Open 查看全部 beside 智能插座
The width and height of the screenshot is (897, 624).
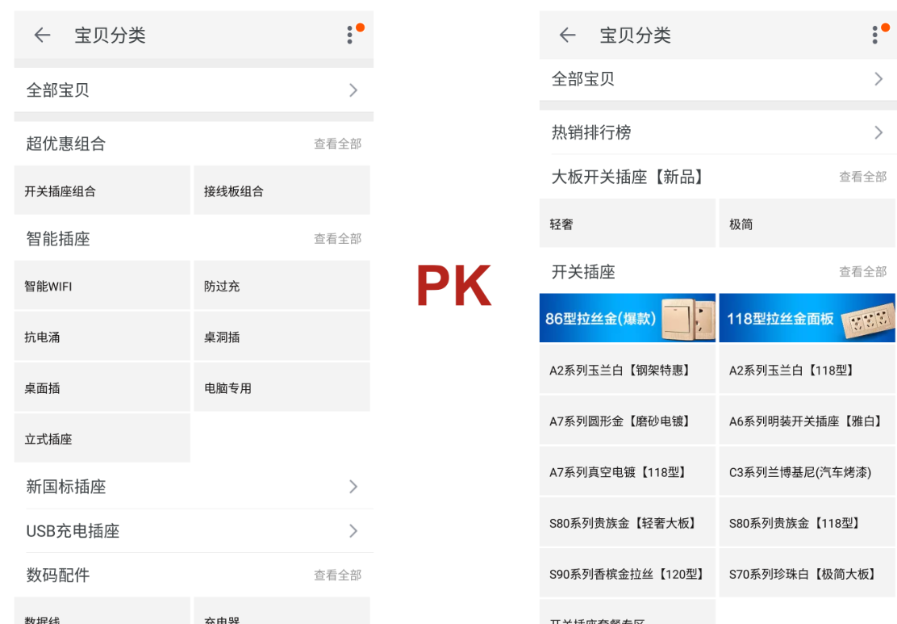[x=338, y=238]
